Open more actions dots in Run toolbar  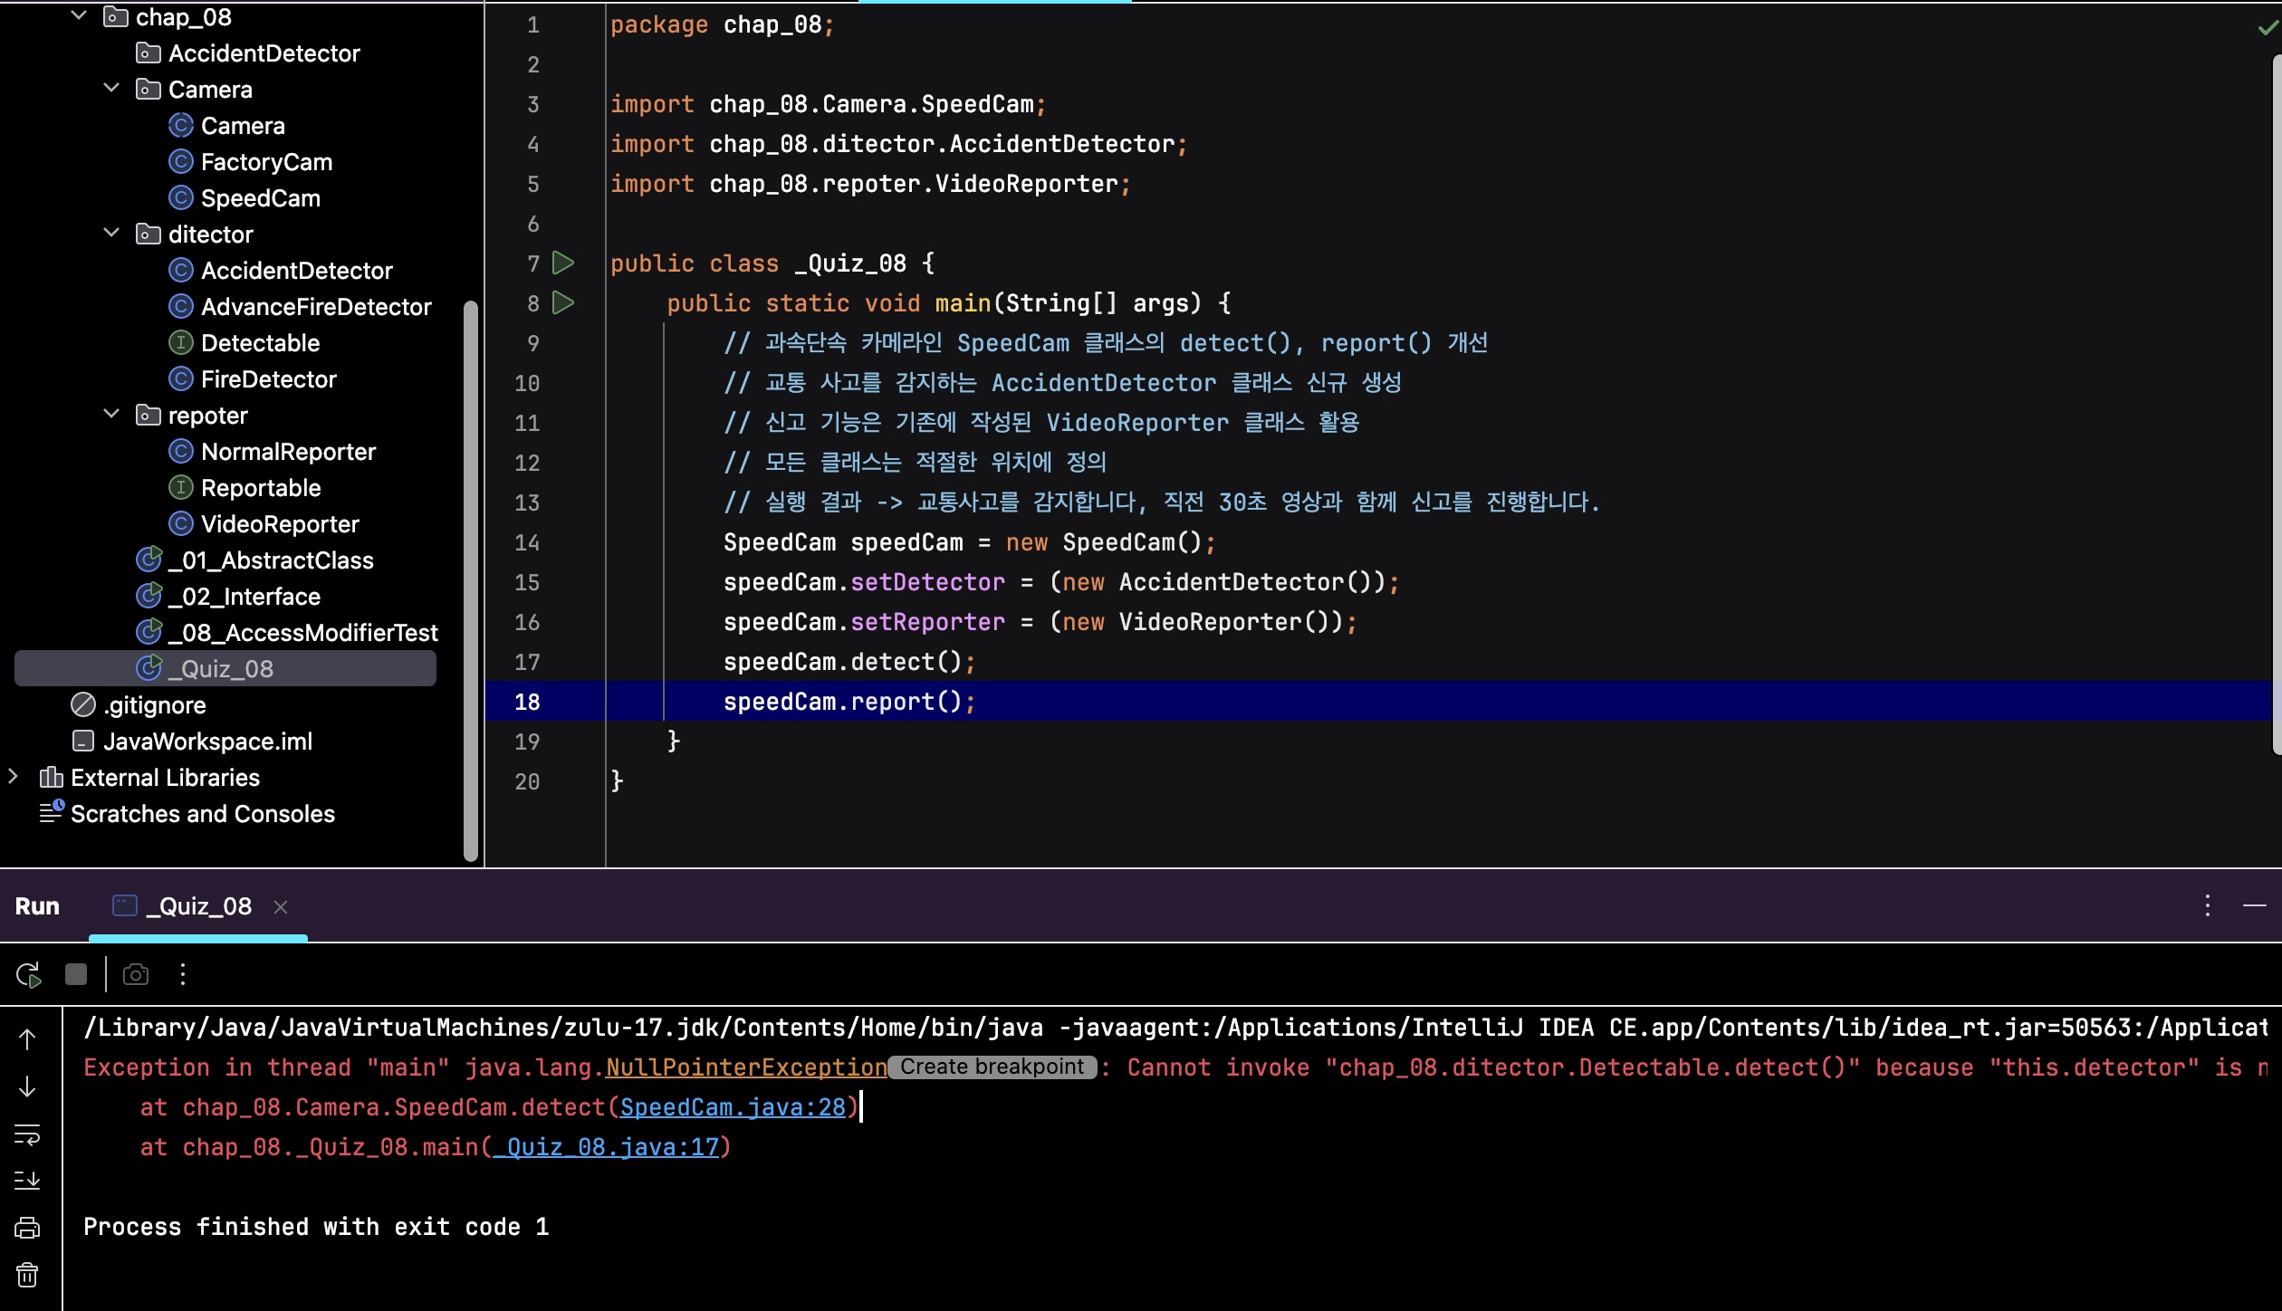coord(183,974)
